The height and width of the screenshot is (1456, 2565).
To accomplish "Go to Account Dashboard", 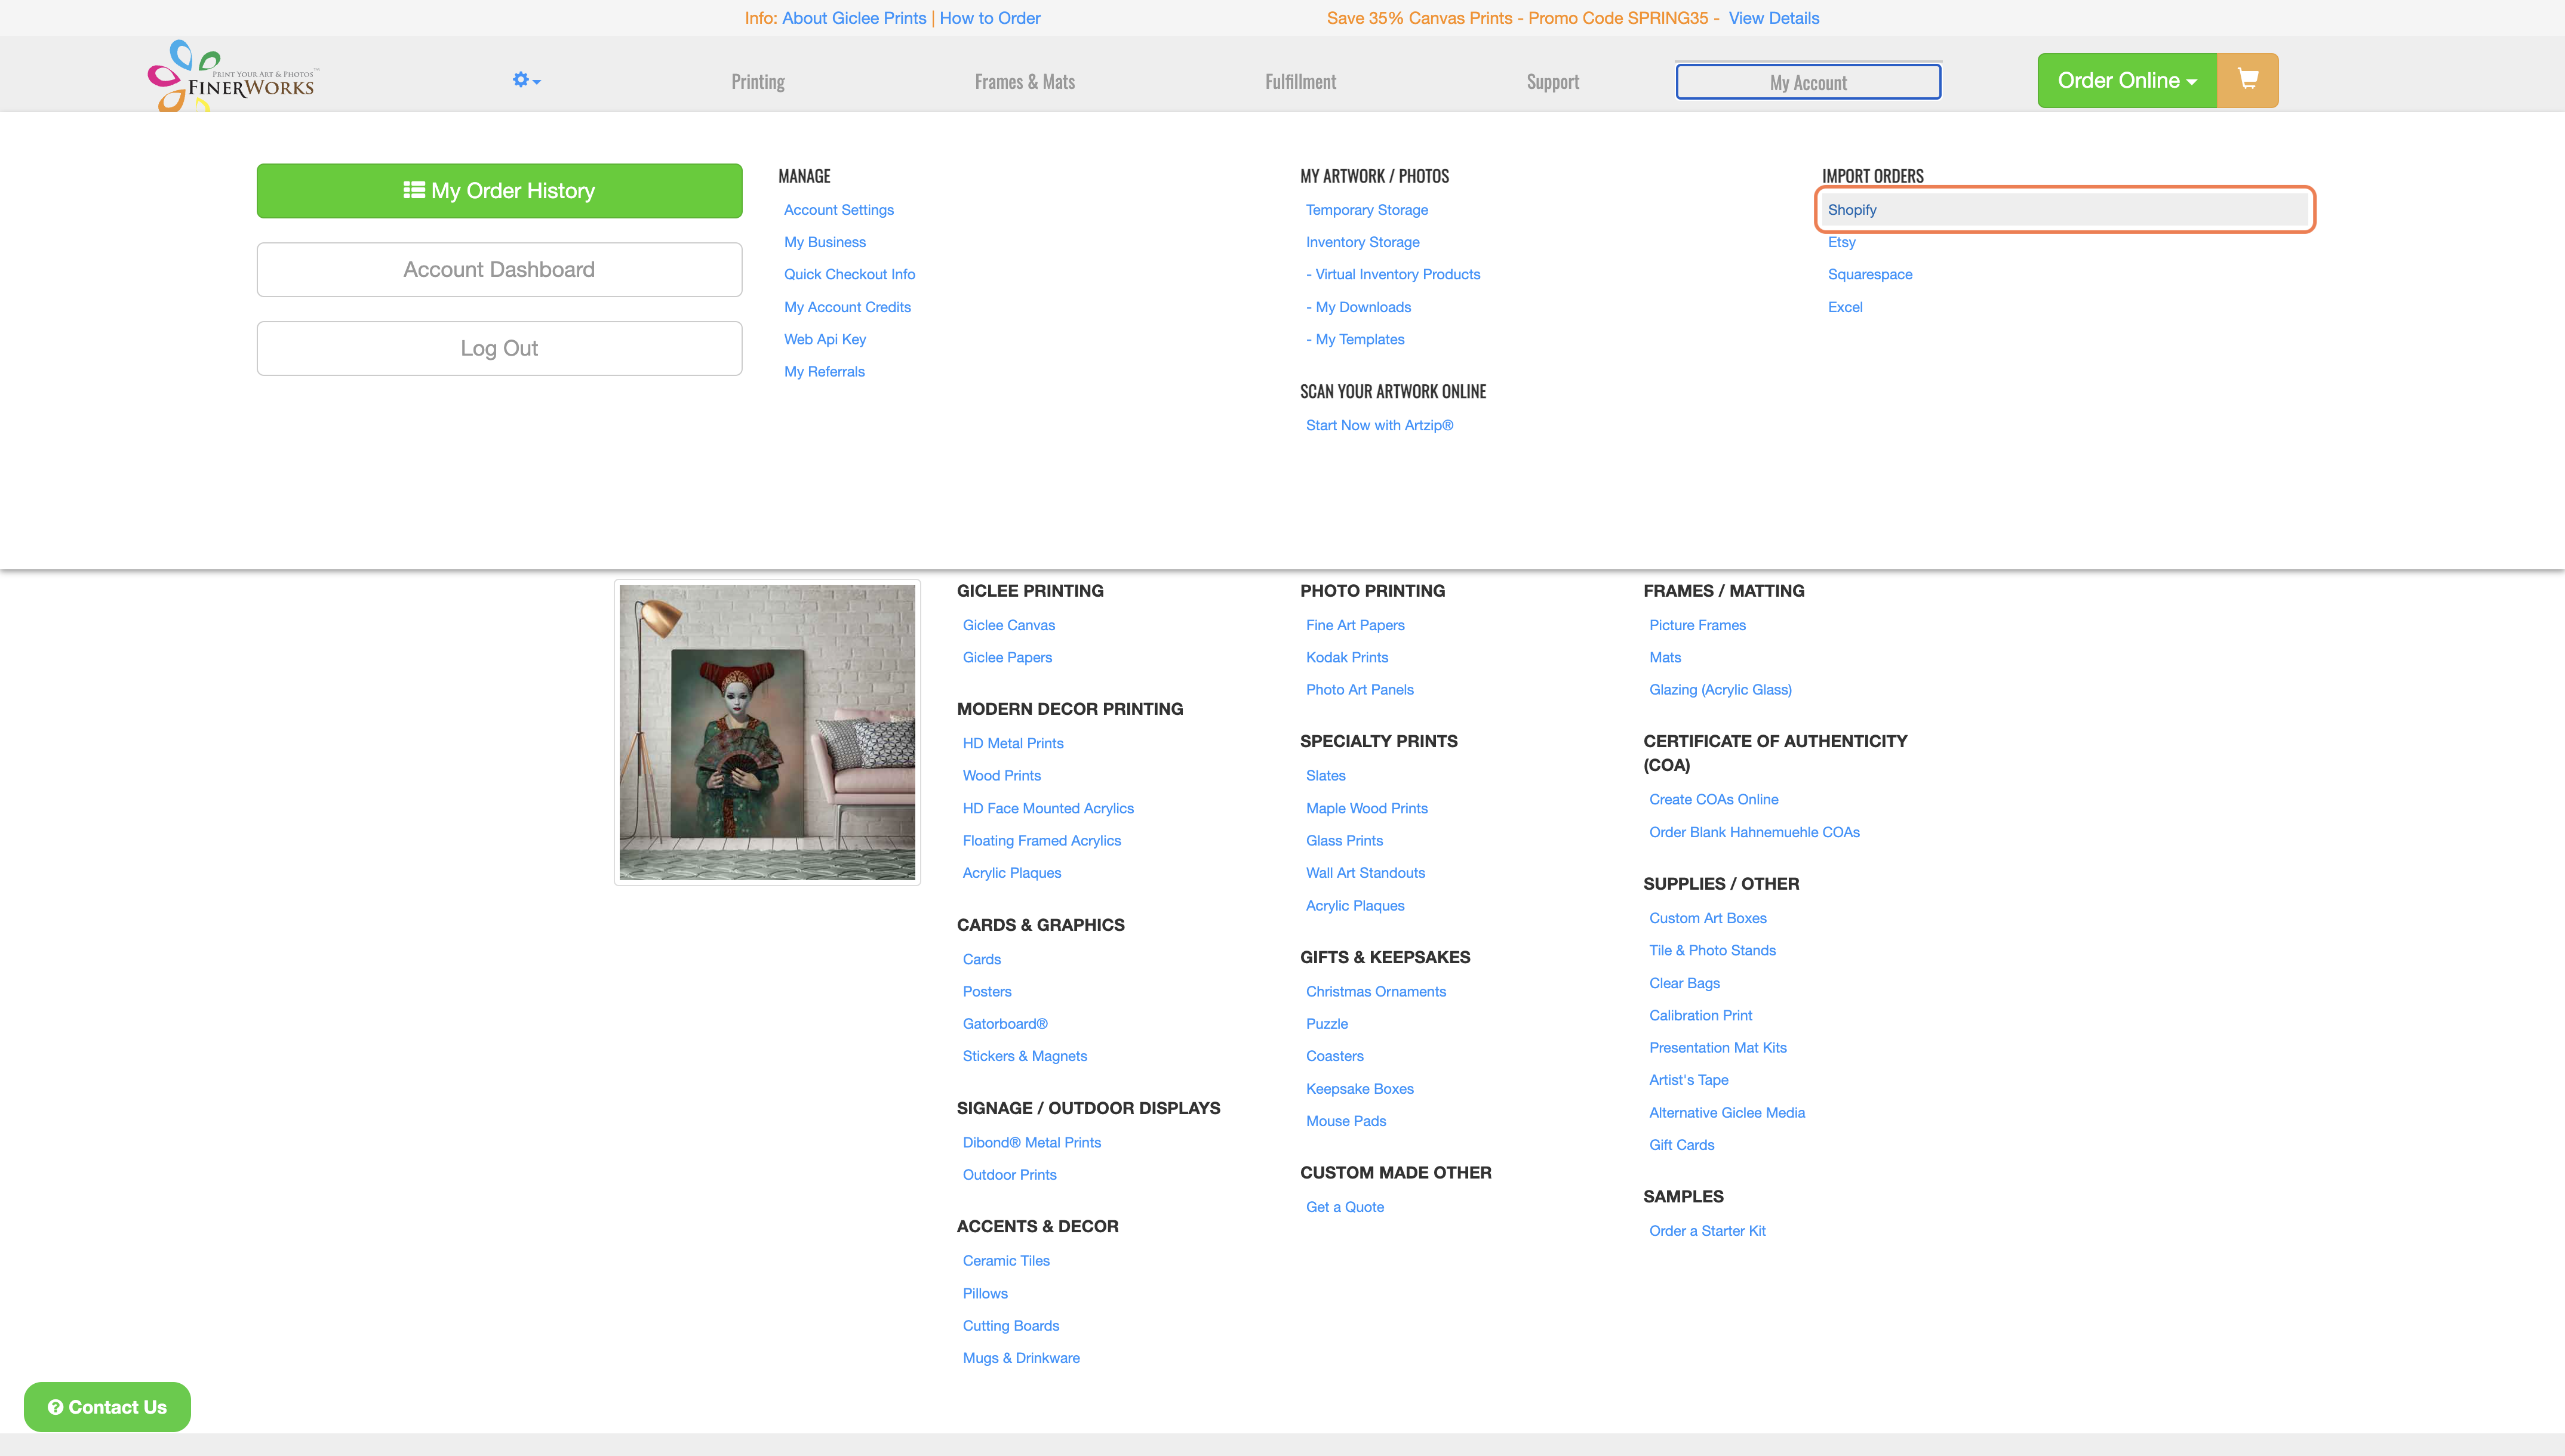I will [499, 269].
